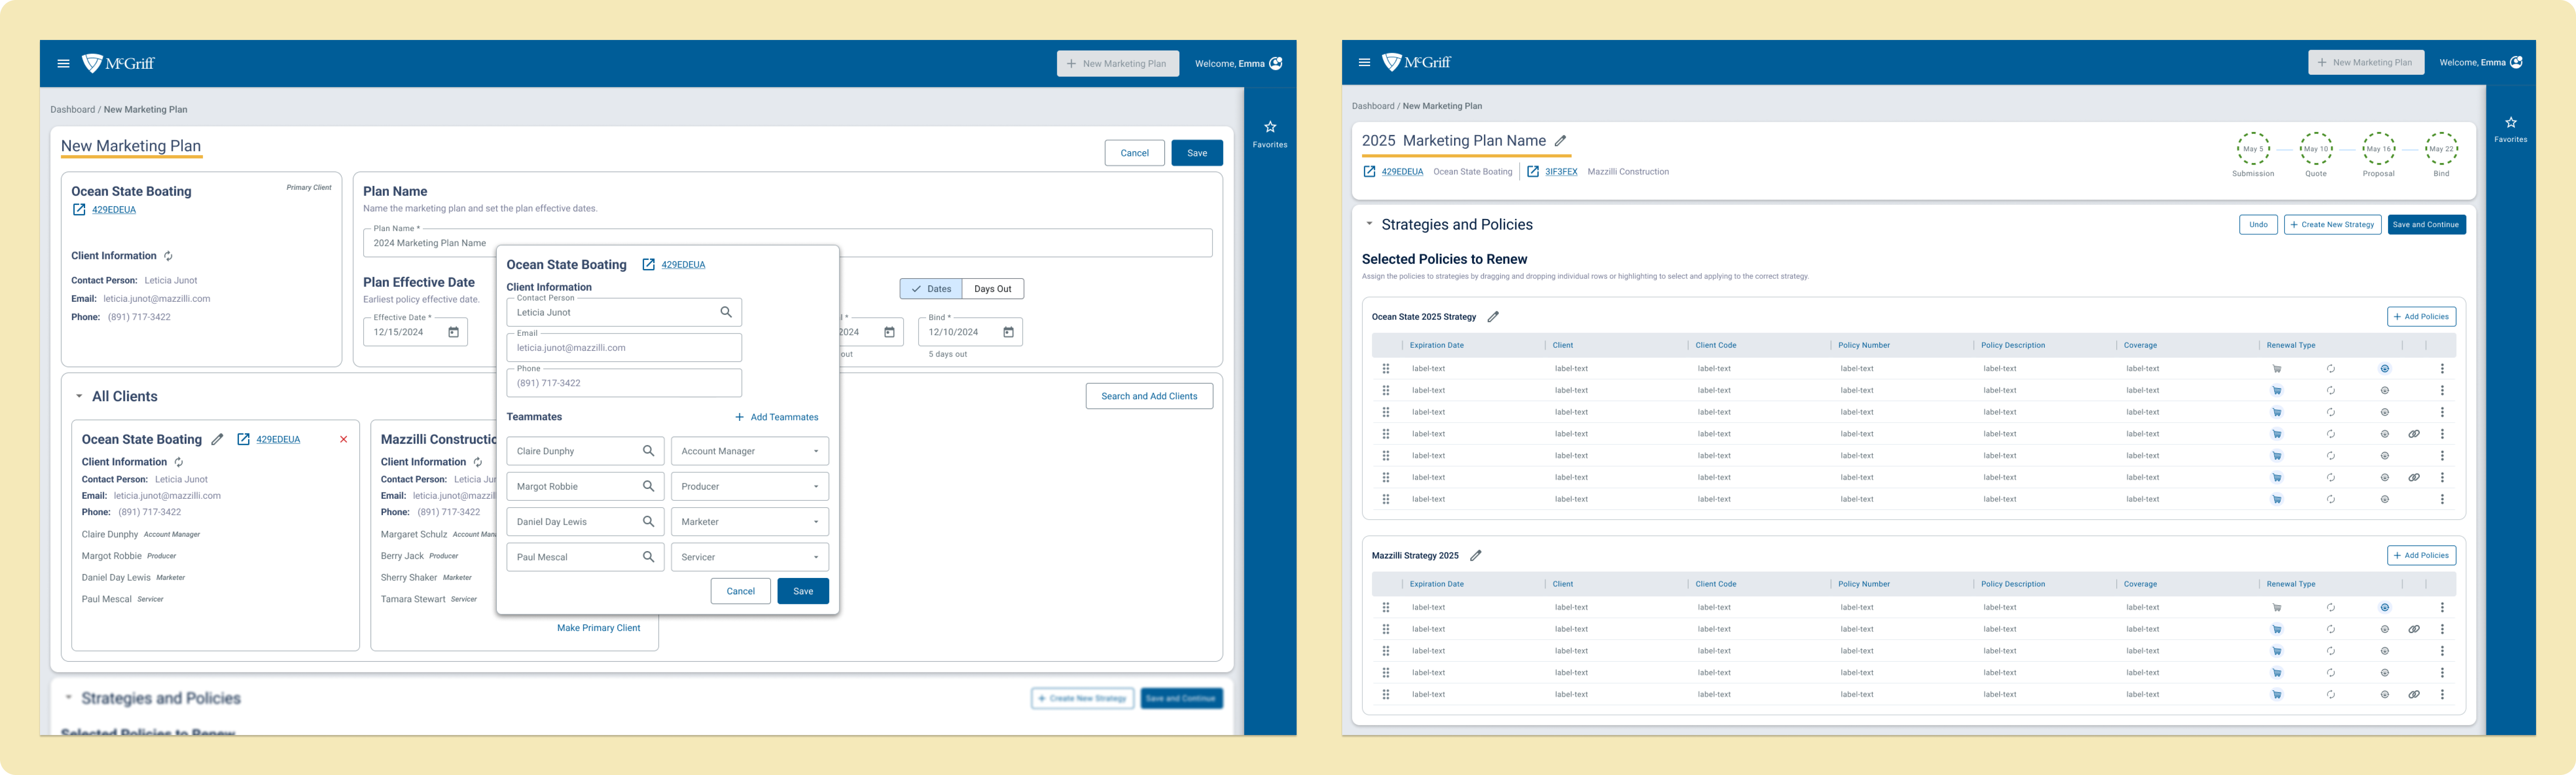Open Marketer role dropdown in popup
The image size is (2576, 775).
tap(749, 522)
